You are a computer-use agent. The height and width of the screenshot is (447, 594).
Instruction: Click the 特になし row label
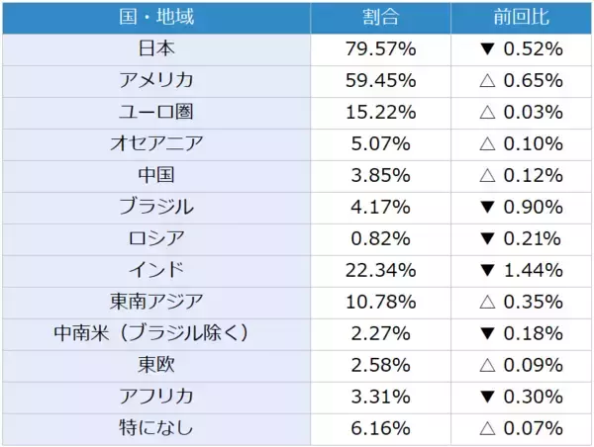(x=156, y=428)
